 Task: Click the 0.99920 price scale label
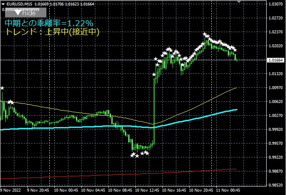click(275, 129)
